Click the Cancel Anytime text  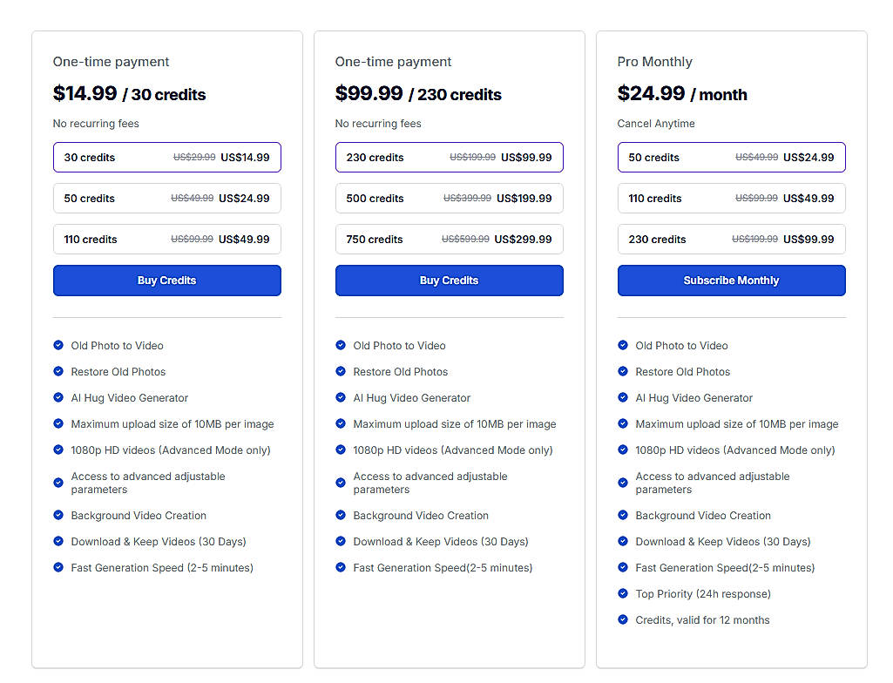pos(656,124)
